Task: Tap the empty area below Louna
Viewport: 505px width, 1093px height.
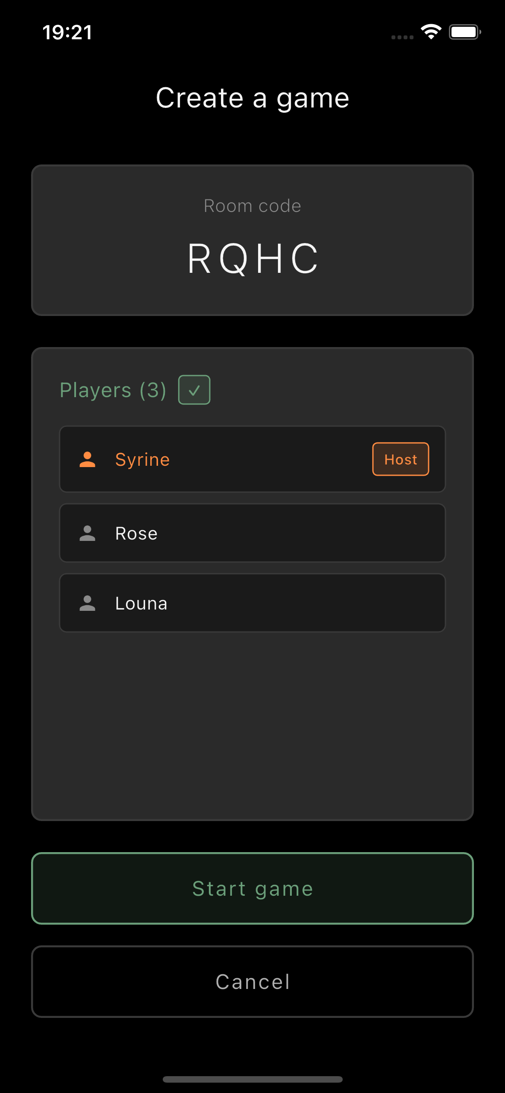Action: click(252, 725)
